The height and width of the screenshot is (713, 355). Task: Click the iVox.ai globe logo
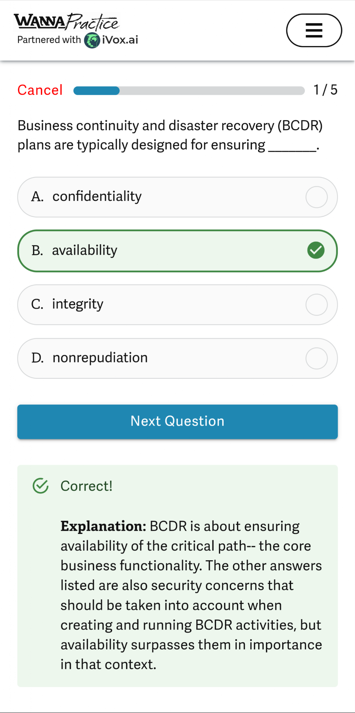pos(92,39)
